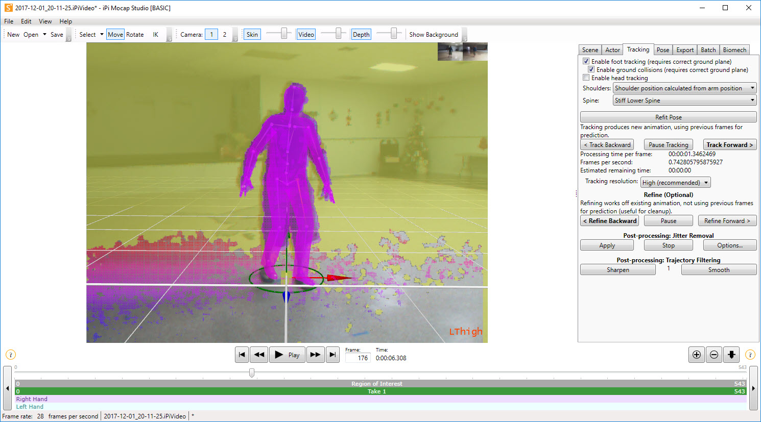
Task: Toggle Depth display mode
Action: coord(361,34)
